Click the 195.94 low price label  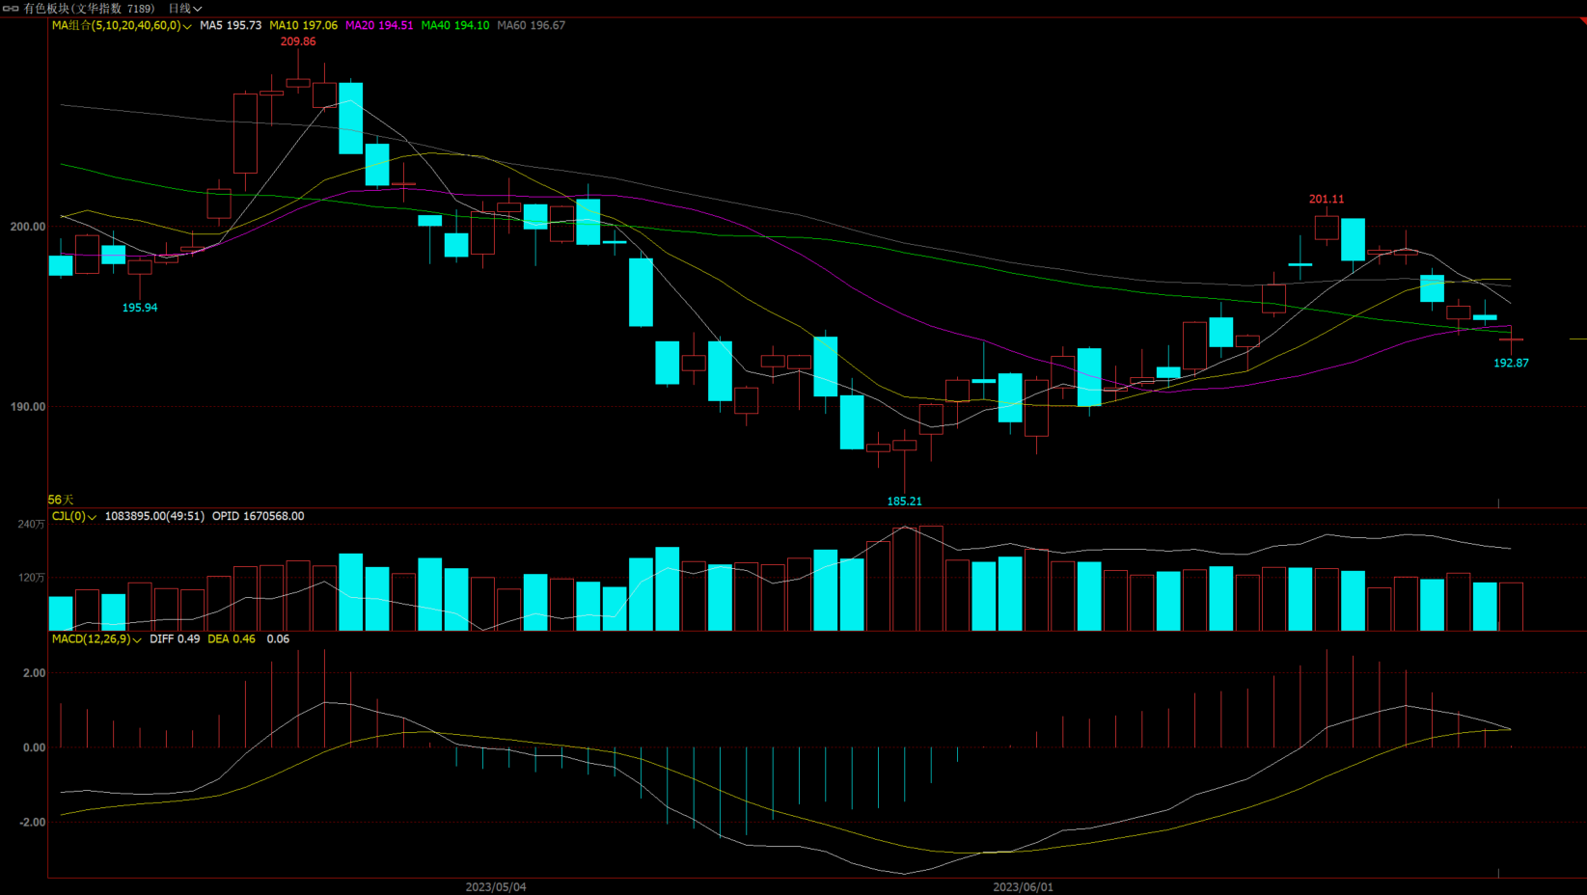point(140,308)
